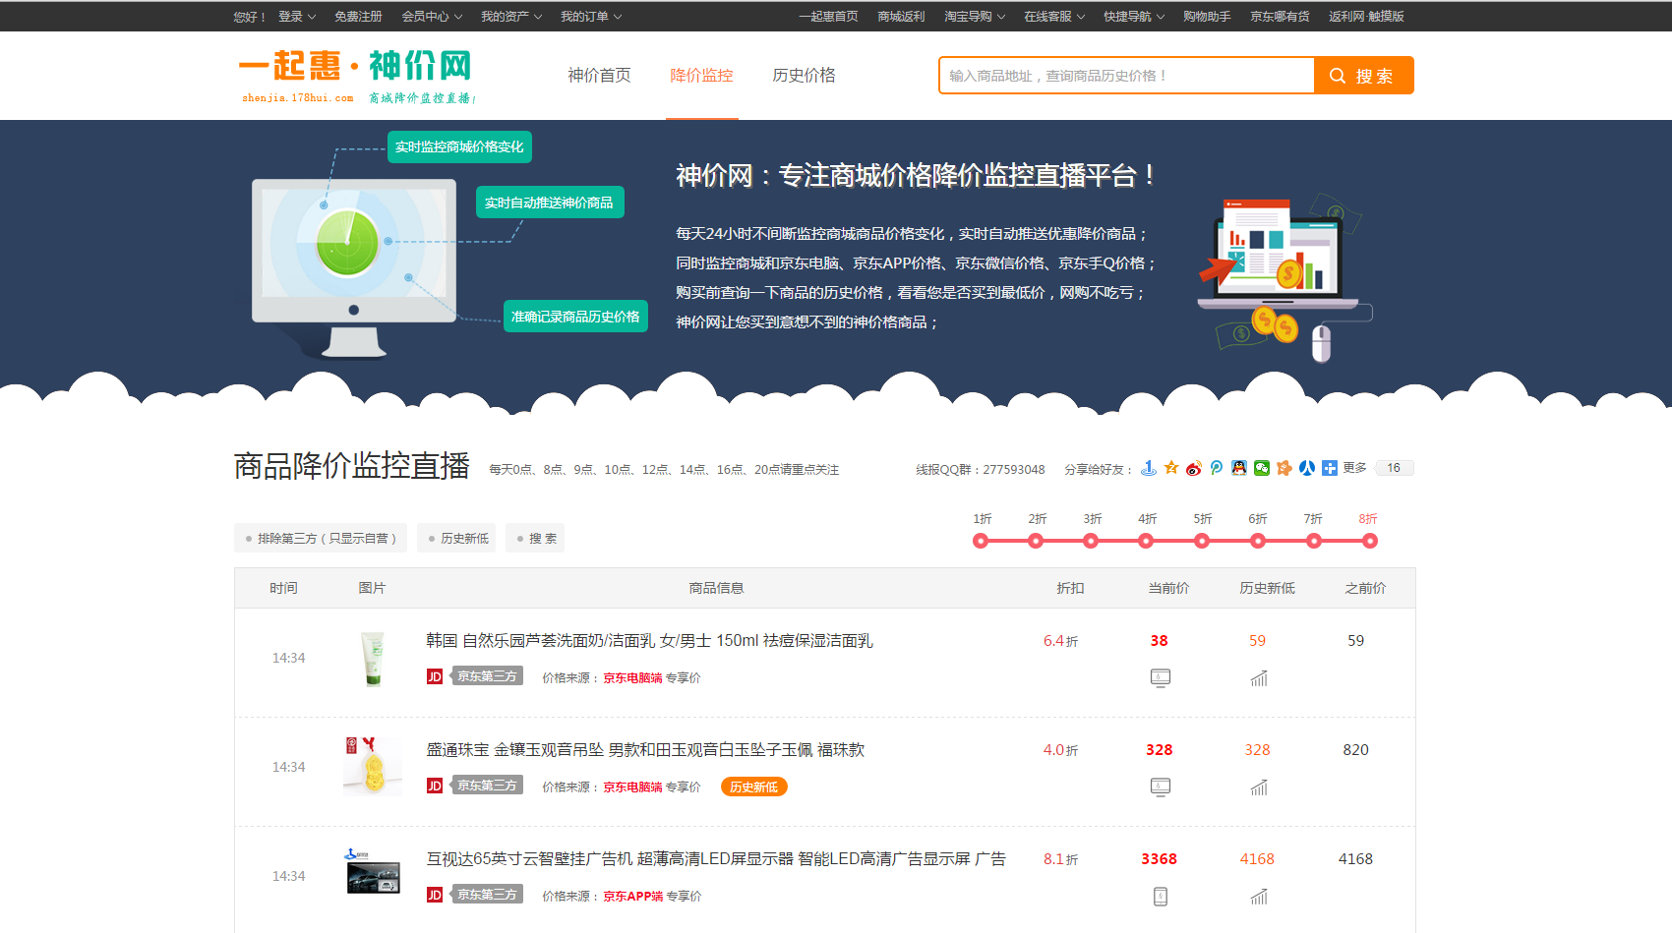This screenshot has height=933, width=1672.
Task: Share to QQ penguin icon
Action: 1239,468
